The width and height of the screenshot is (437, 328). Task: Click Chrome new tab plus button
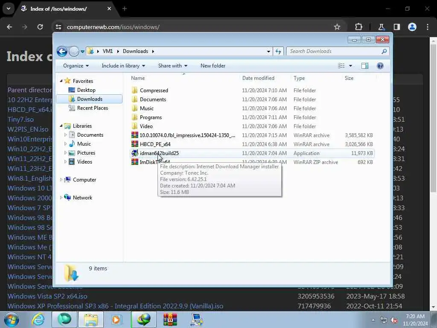[125, 9]
